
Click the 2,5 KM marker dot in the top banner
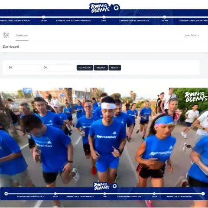coord(43,17)
